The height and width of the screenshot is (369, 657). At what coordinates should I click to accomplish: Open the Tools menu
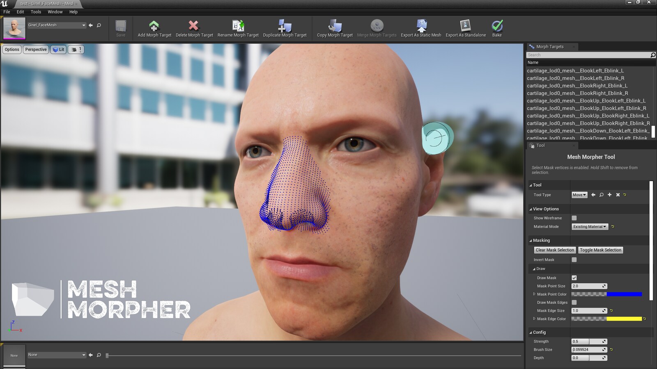pyautogui.click(x=35, y=11)
